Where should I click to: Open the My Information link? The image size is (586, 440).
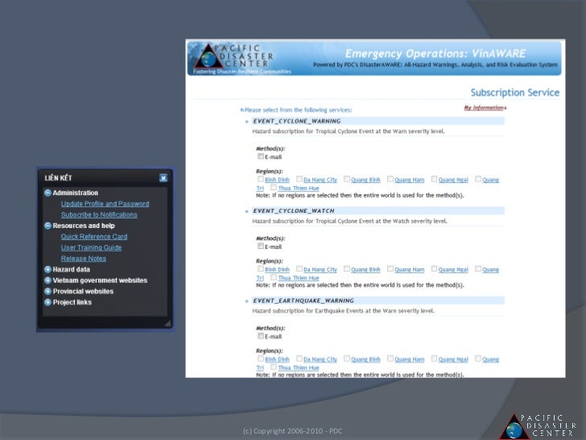[485, 108]
